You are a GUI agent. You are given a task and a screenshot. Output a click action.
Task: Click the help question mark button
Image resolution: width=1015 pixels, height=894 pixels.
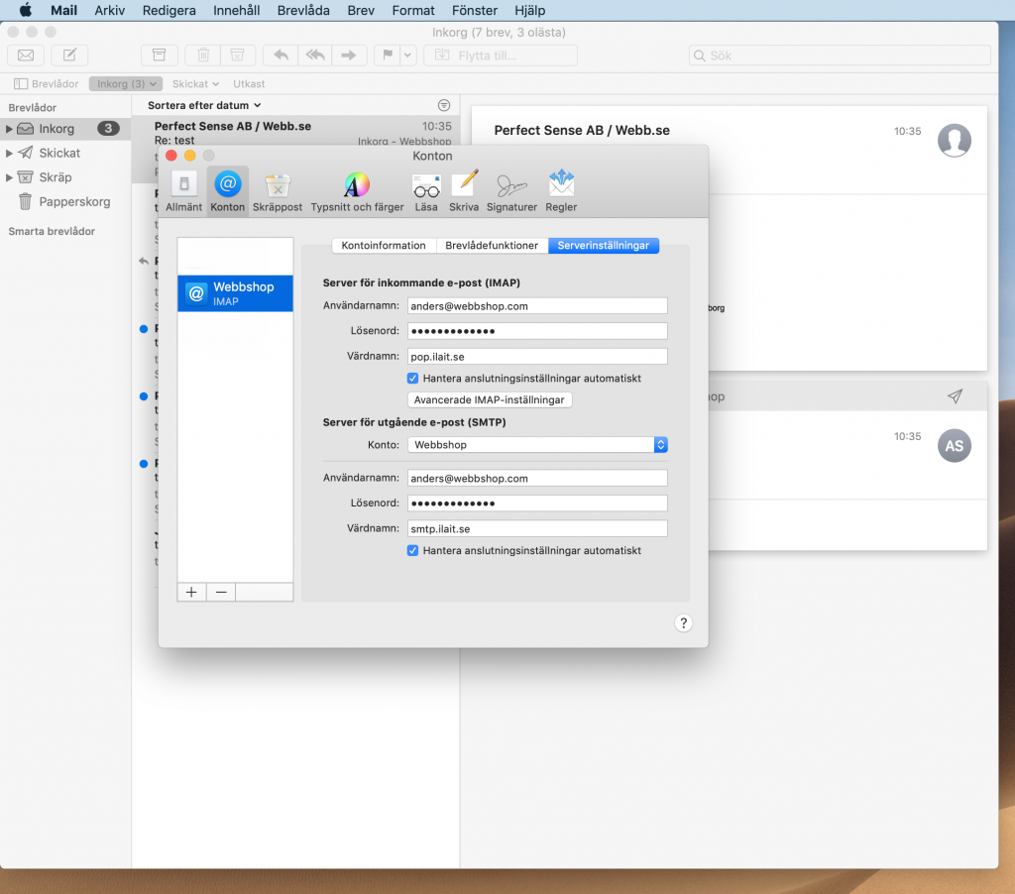pos(684,622)
